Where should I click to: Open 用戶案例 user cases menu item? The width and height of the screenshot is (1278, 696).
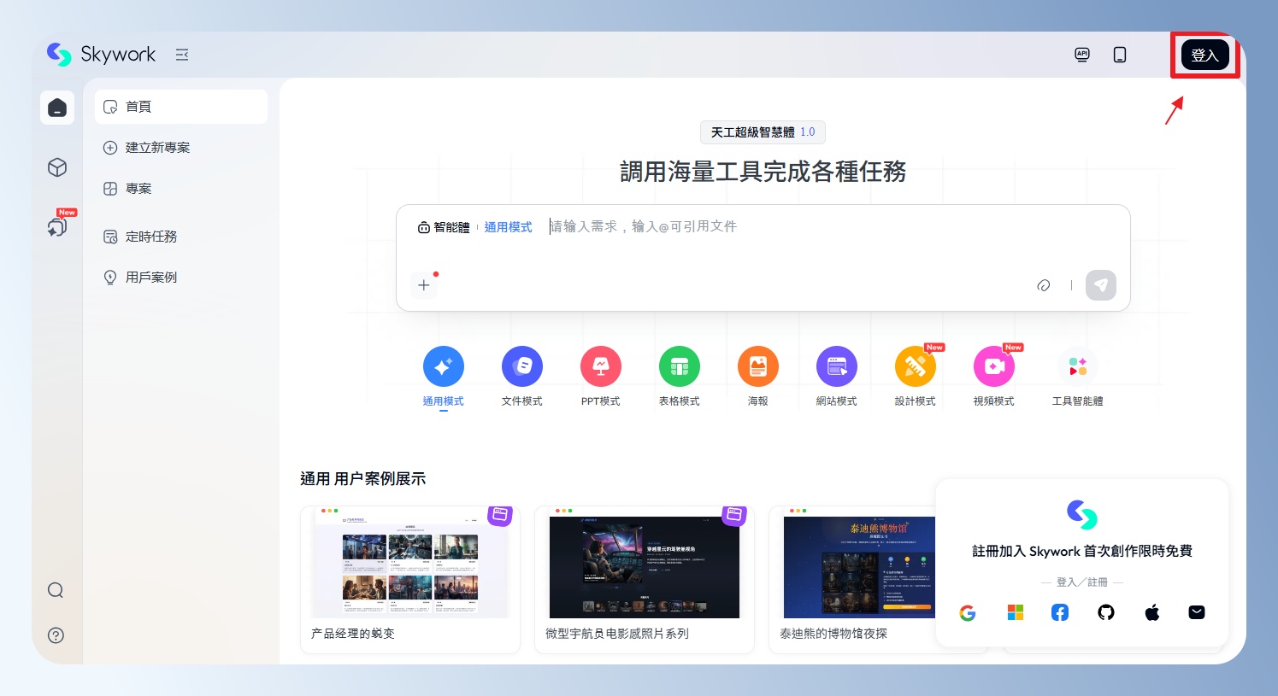point(150,278)
